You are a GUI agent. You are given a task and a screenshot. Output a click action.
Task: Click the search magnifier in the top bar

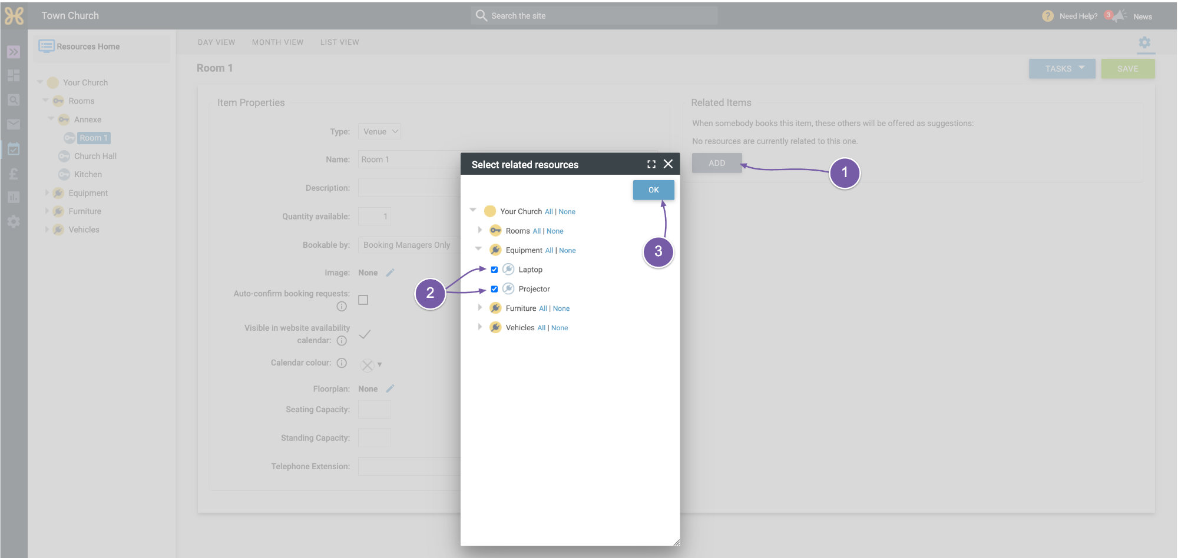click(x=481, y=15)
